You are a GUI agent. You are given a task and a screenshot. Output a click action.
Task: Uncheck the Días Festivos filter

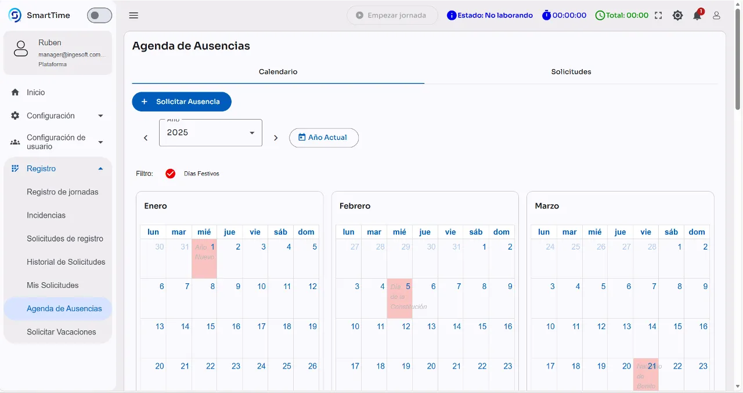170,173
